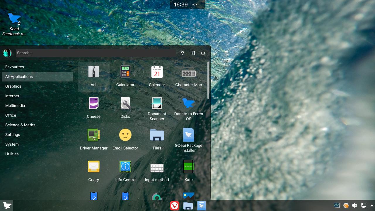Screen dimensions: 375x211
Task: Open Character Map
Action: click(x=189, y=77)
